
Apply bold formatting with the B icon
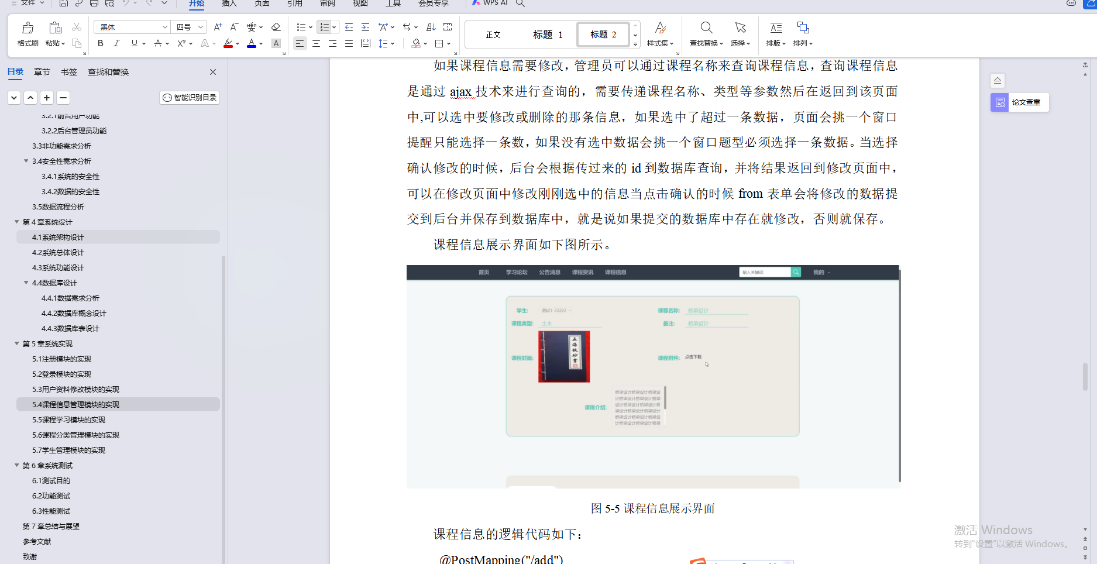click(100, 43)
